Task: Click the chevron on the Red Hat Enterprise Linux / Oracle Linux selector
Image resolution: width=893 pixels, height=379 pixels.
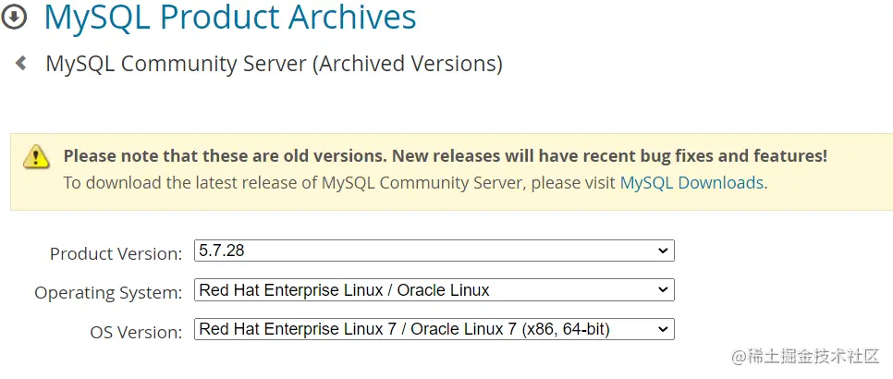Action: point(662,290)
